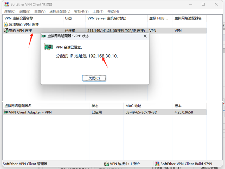Open the 连接(C) menu
The width and height of the screenshot is (225, 169).
coord(10,11)
